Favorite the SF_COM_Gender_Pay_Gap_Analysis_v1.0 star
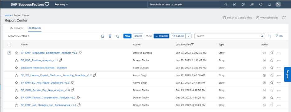This screenshot has width=291, height=112. [x=16, y=90]
